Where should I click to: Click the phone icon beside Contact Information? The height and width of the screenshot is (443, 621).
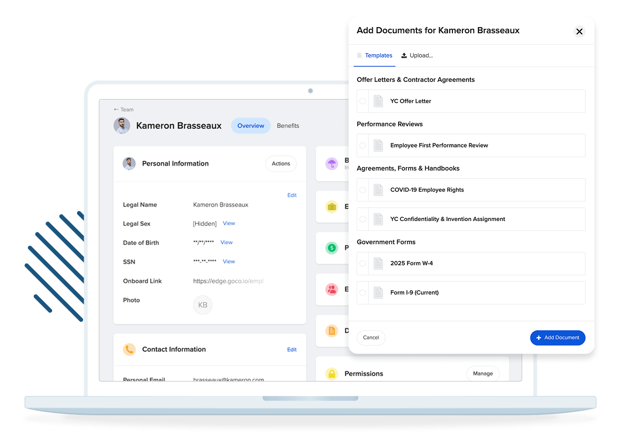tap(129, 349)
